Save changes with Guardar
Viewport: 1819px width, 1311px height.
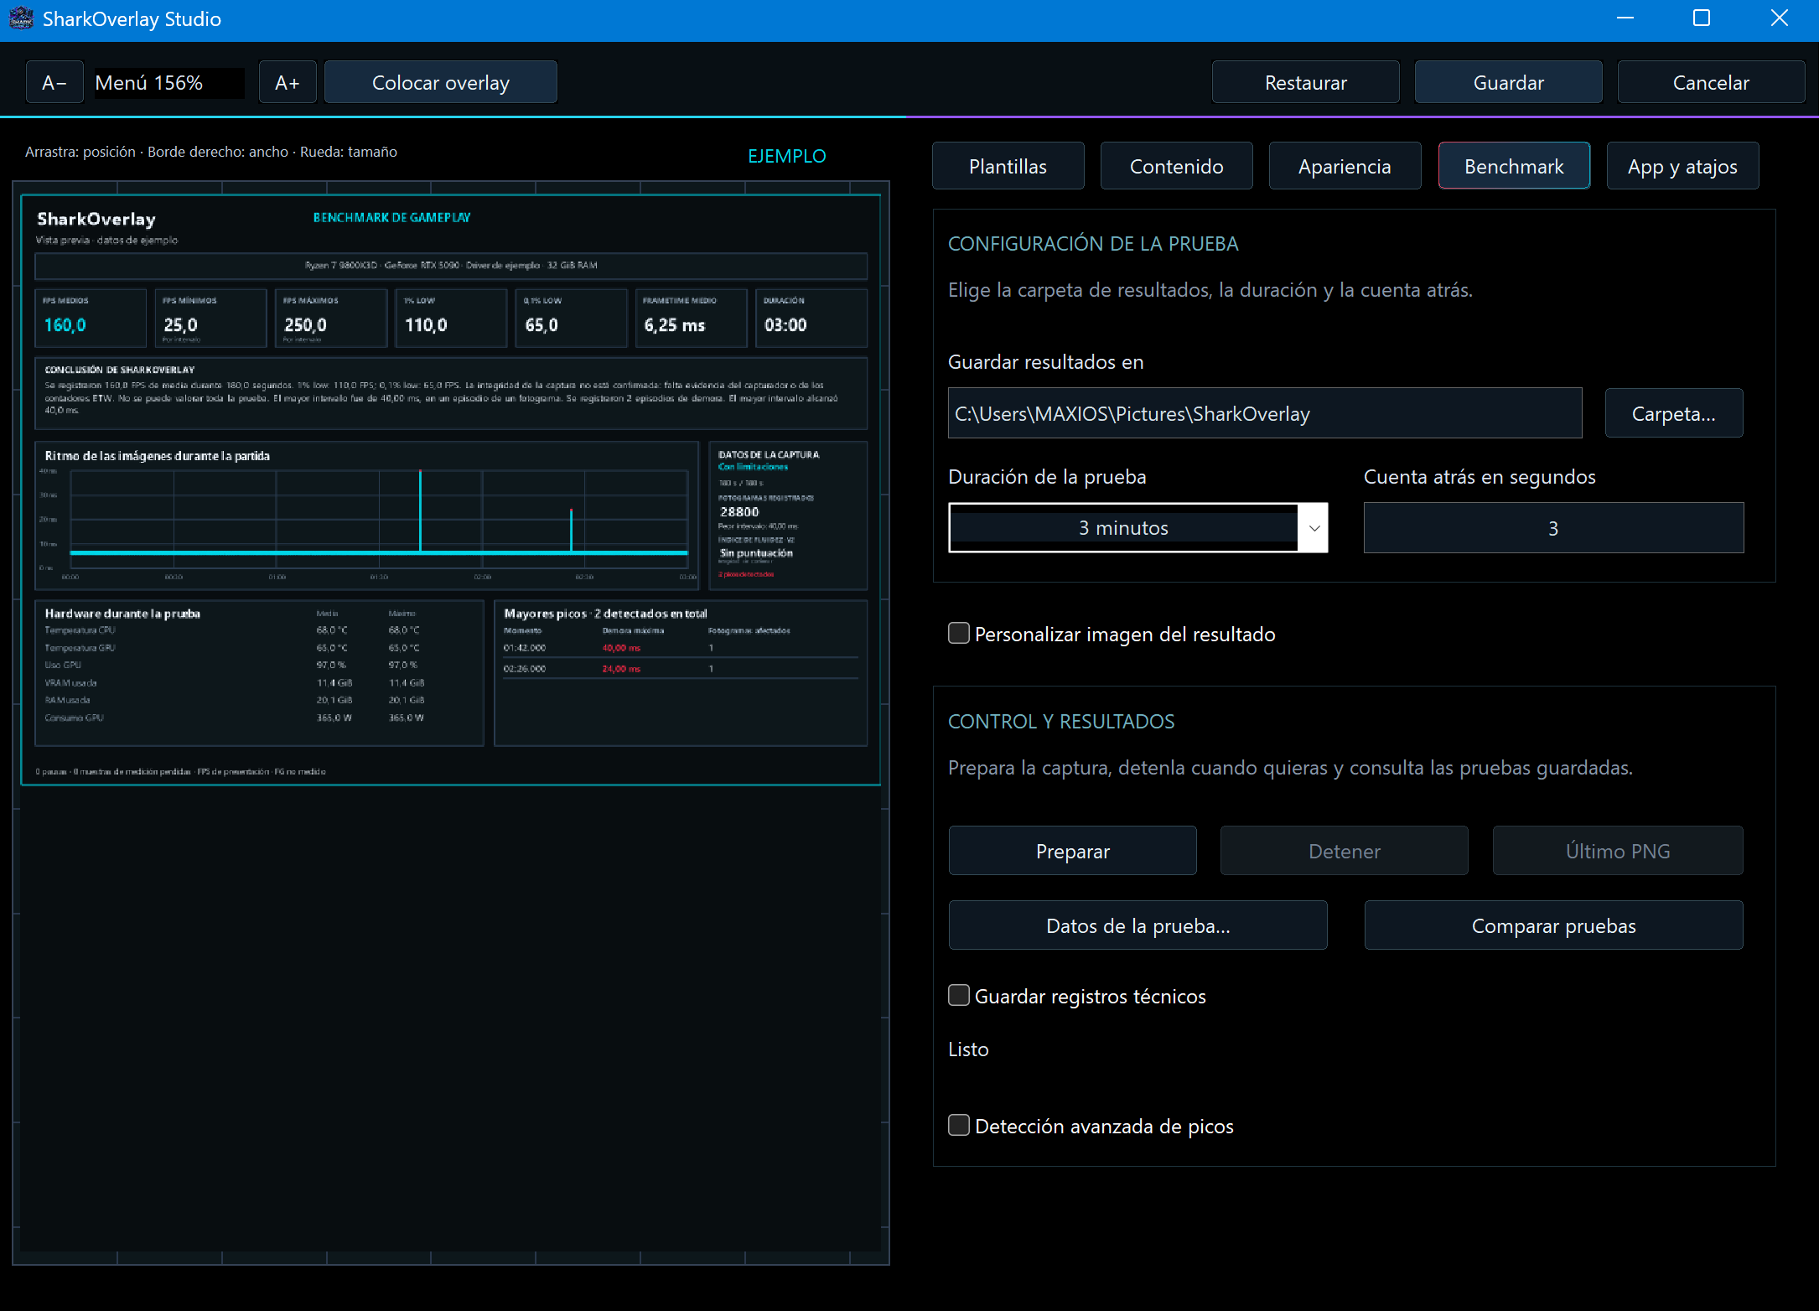point(1509,82)
